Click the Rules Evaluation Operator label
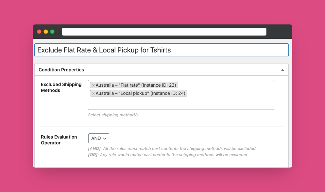 coord(59,140)
